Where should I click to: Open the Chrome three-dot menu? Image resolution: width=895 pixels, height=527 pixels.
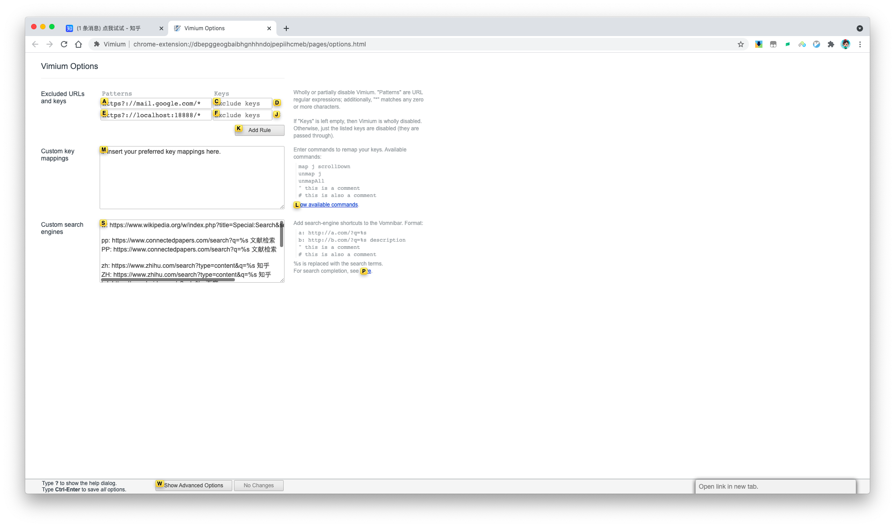[860, 44]
